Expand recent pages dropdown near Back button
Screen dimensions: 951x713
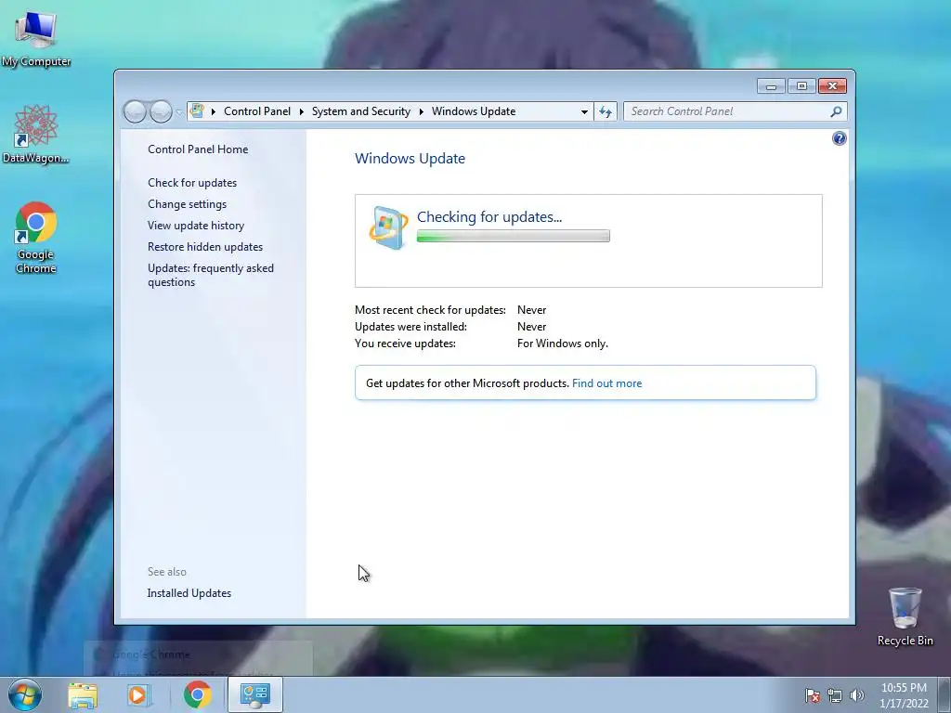(179, 112)
